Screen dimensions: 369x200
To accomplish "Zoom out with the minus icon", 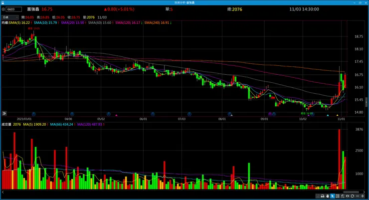I will 358,196.
